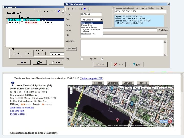Click Delete in Child Waypoints window
Image resolution: width=184 pixels, height=138 pixels.
(56, 62)
